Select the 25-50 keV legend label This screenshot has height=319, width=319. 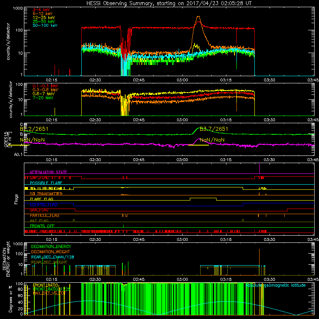44,22
